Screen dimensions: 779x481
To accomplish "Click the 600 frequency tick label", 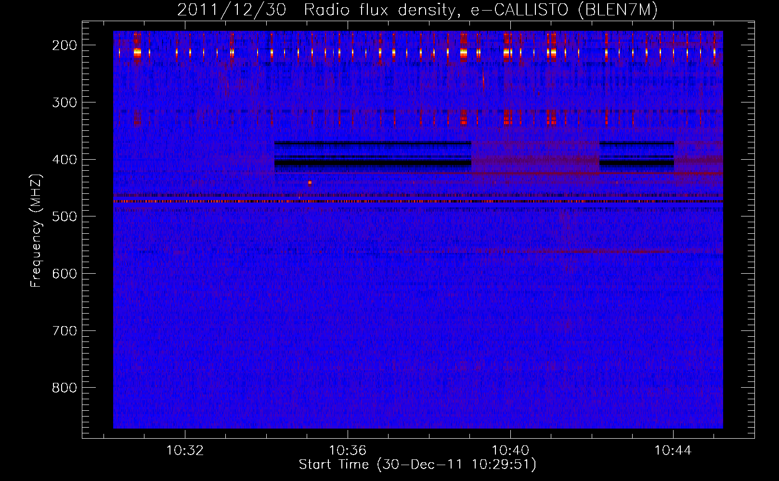I will coord(65,274).
